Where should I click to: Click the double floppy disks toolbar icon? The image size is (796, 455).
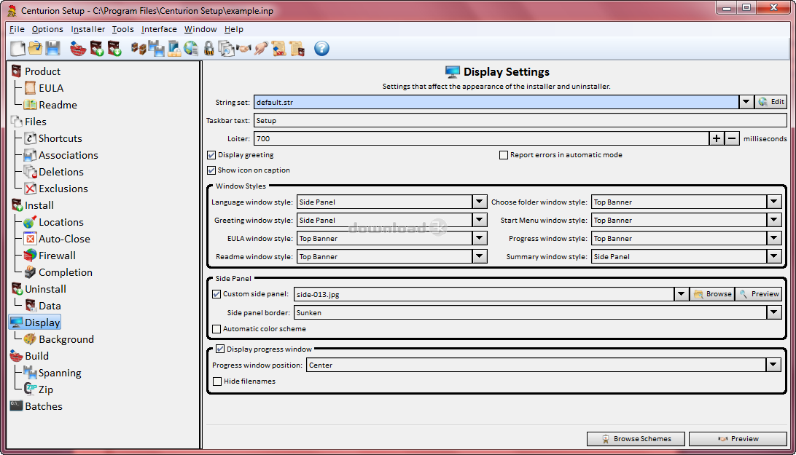pos(156,49)
